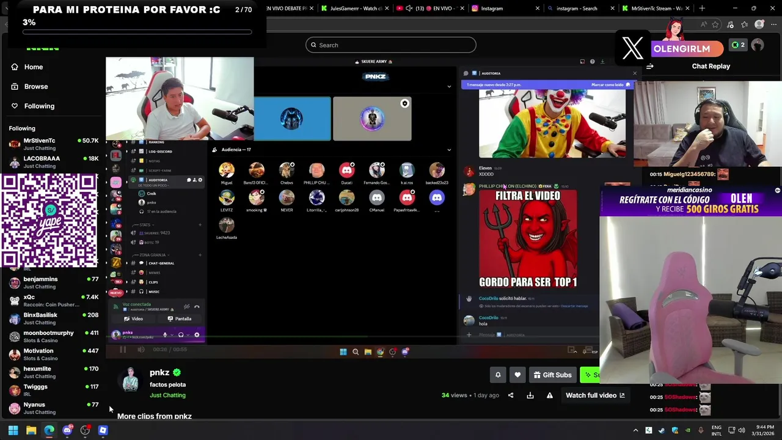Open pnkz channel avatar
Screen dimensions: 782x440
[x=130, y=380]
